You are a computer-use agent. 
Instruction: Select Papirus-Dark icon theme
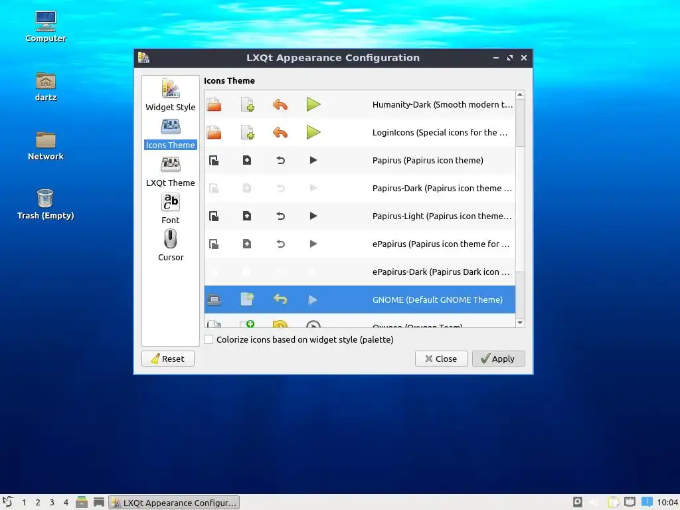[359, 188]
